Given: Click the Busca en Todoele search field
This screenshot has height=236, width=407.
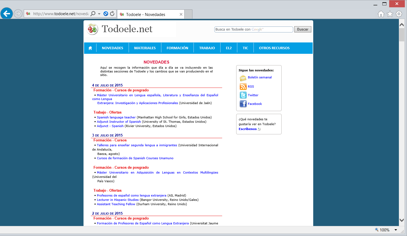Looking at the screenshot, I should (x=253, y=29).
